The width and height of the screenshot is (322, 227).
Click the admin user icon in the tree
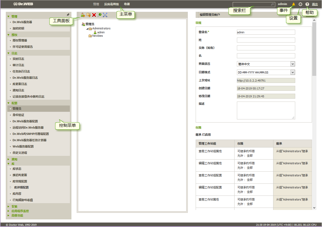tap(95, 32)
